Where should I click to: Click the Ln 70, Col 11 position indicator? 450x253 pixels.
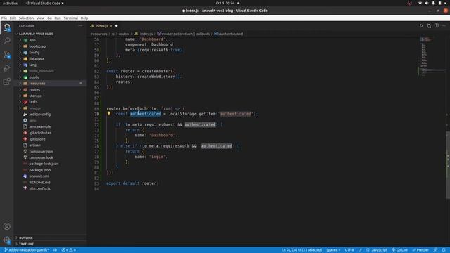(x=302, y=250)
